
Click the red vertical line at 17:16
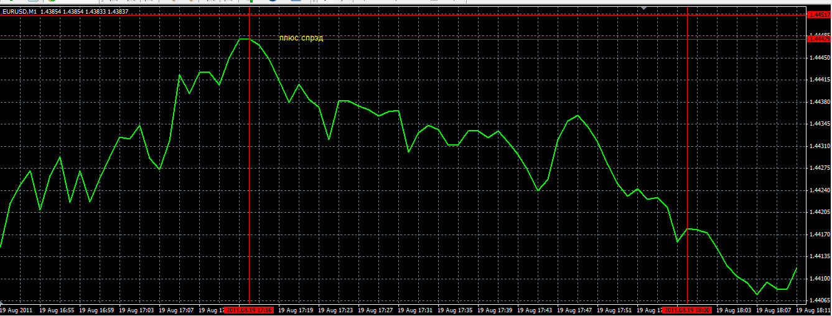[x=249, y=156]
